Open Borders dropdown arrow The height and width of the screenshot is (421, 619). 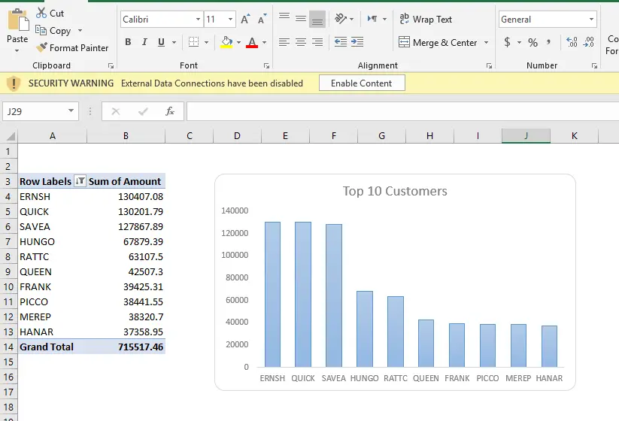[x=207, y=42]
